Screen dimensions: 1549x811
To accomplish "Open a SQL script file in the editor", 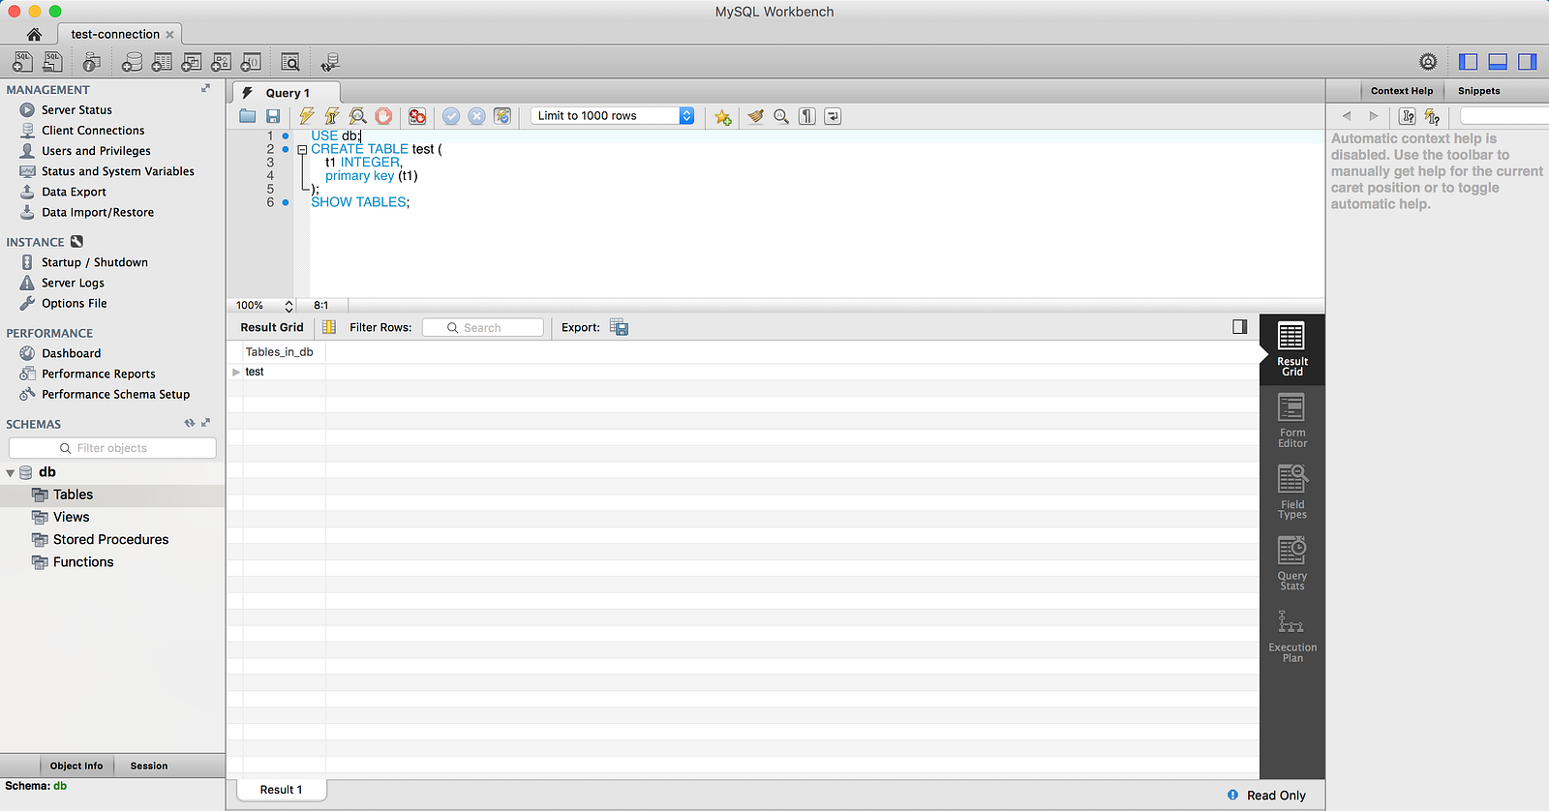I will pyautogui.click(x=248, y=116).
